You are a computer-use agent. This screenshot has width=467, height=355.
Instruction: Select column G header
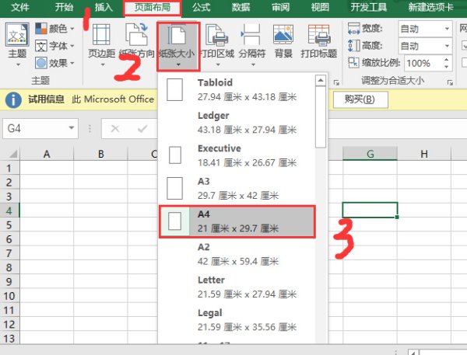tap(370, 154)
